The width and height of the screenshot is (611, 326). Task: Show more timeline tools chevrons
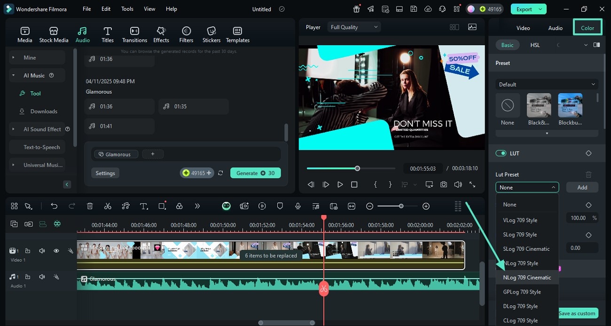coord(197,206)
